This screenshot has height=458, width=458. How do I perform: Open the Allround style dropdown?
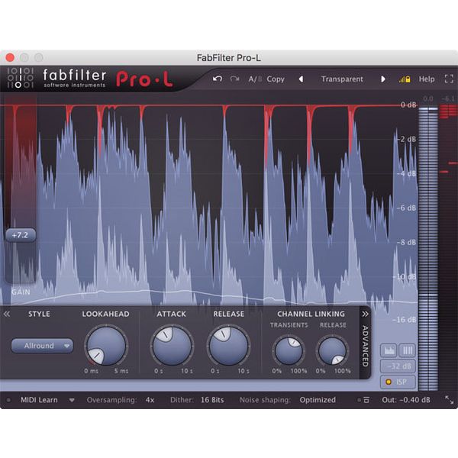click(x=42, y=346)
